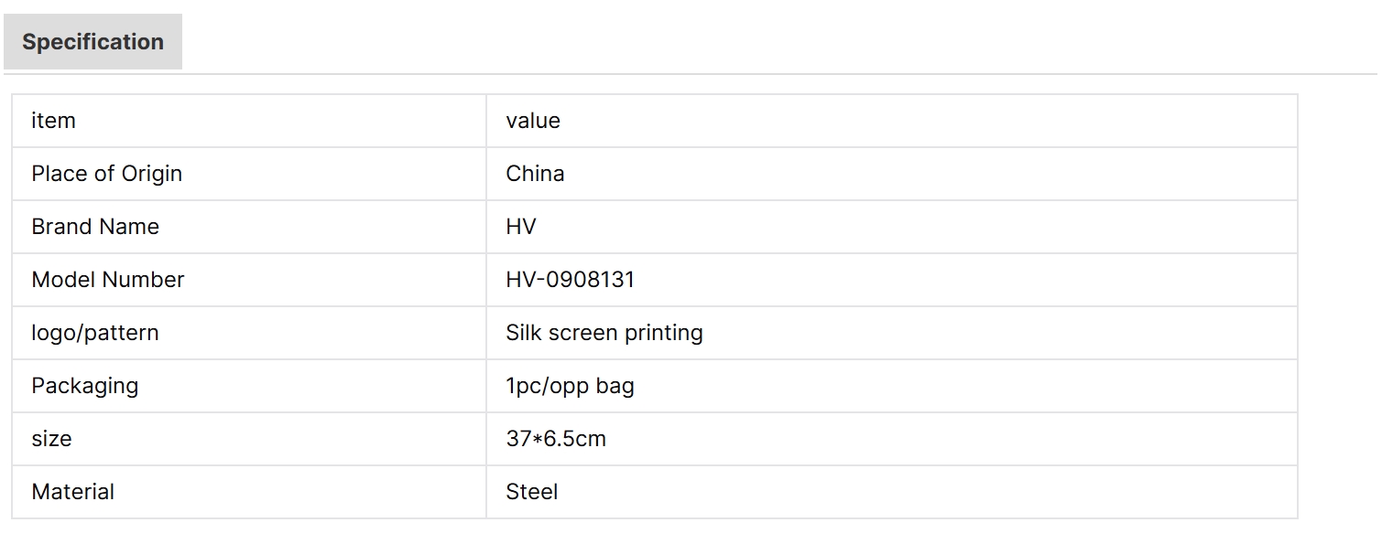Click the size label
Image resolution: width=1393 pixels, height=544 pixels.
(51, 439)
